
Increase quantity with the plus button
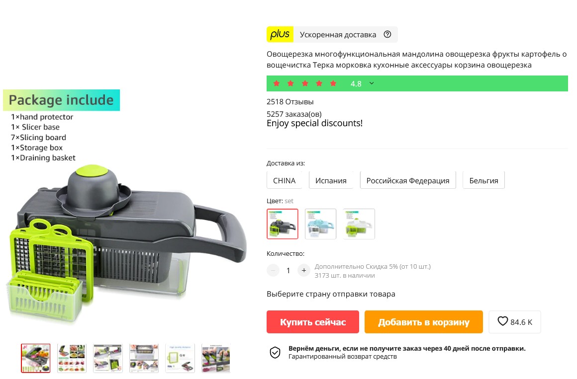point(303,271)
